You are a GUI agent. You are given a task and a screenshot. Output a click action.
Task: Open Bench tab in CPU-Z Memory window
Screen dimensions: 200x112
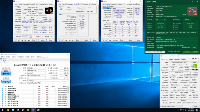[x=90, y=4]
